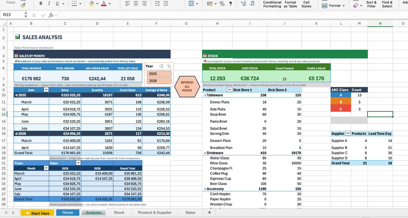Open the Date column filter dropdown

point(46,90)
